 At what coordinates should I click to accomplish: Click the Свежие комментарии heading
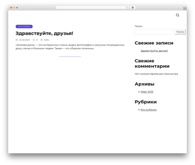[152, 64]
